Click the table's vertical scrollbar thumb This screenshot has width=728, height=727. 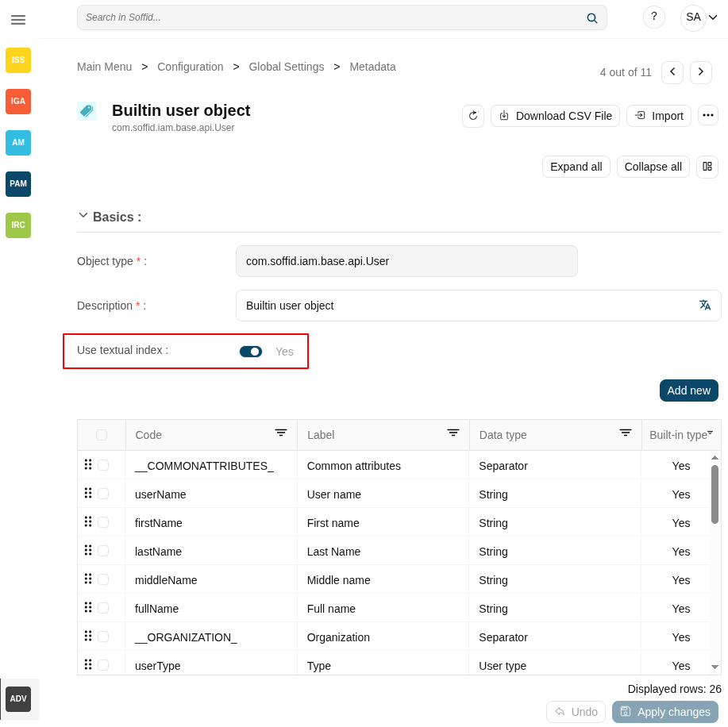click(715, 494)
